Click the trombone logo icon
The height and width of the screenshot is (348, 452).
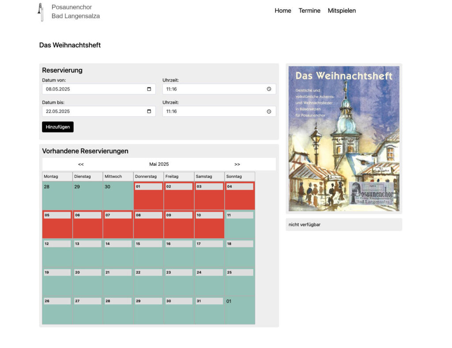coord(41,12)
